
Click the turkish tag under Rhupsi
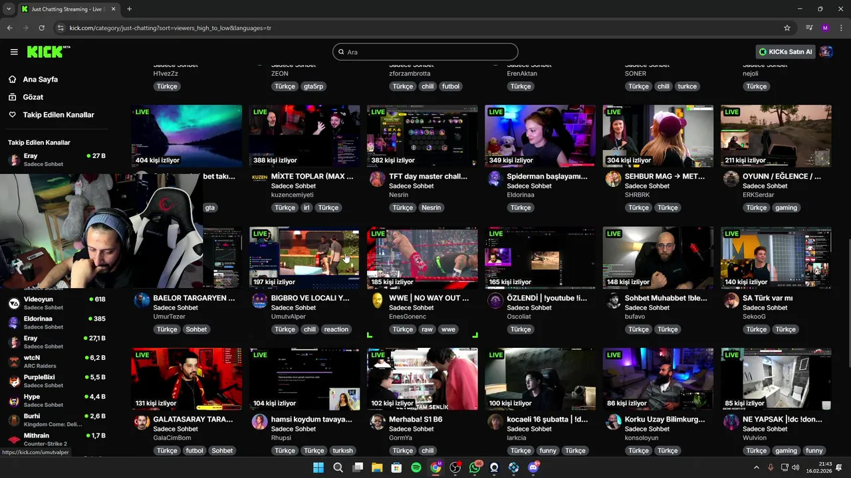click(x=343, y=451)
